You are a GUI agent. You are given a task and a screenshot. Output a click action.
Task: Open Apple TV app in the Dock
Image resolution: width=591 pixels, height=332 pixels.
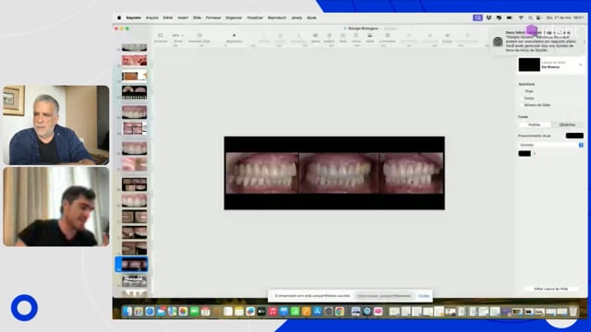(x=261, y=312)
